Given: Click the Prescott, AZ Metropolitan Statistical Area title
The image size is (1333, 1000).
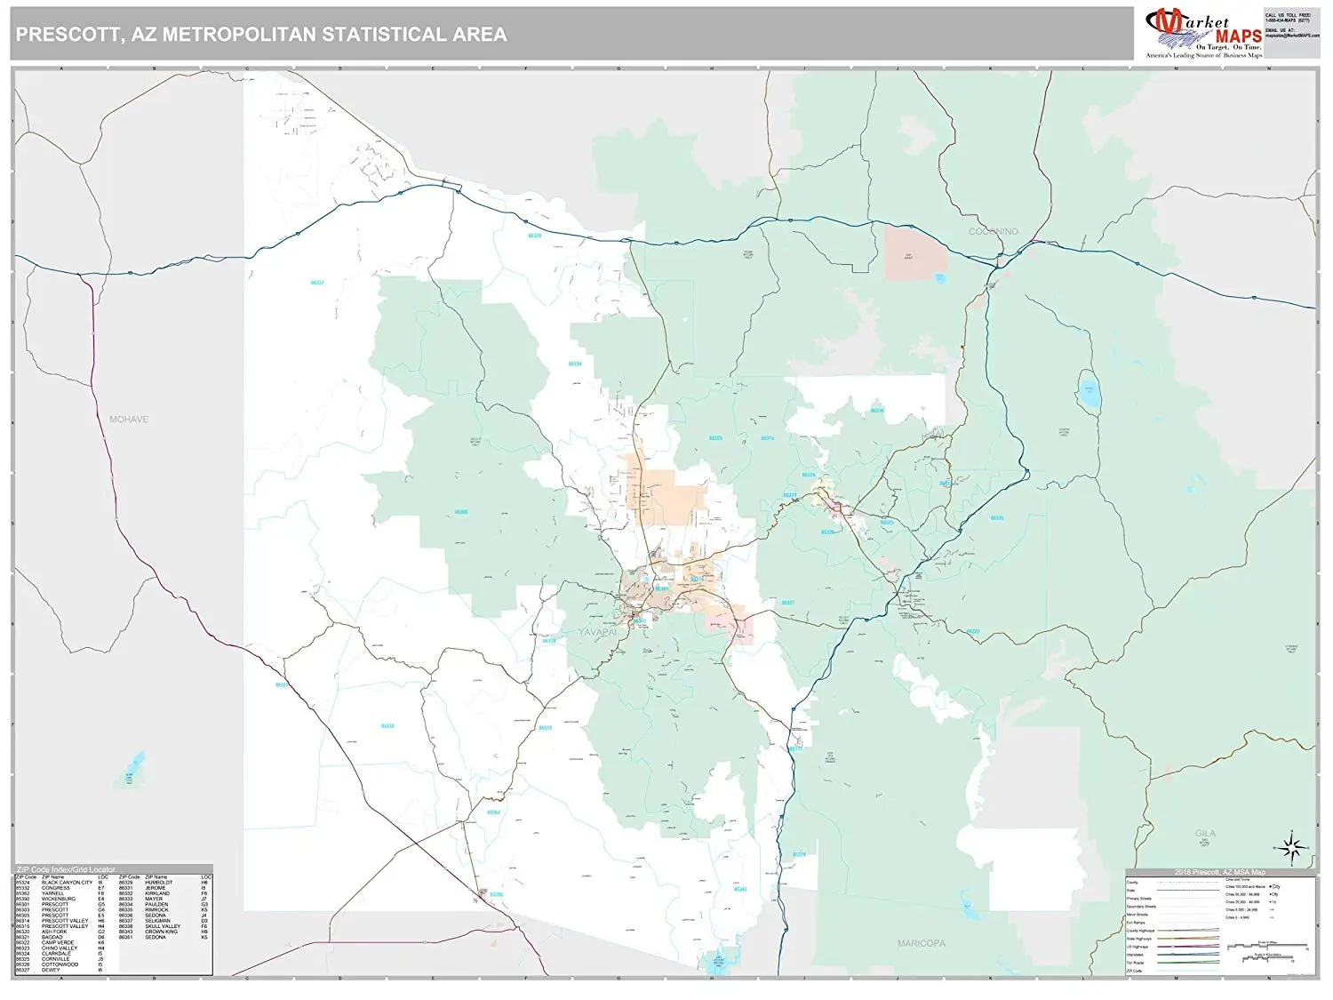Looking at the screenshot, I should pos(261,35).
